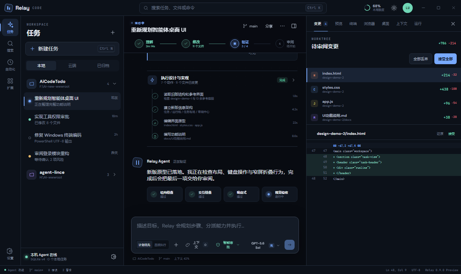Image resolution: width=461 pixels, height=274 pixels.
Task: Open the LU user avatar
Action: [x=408, y=8]
